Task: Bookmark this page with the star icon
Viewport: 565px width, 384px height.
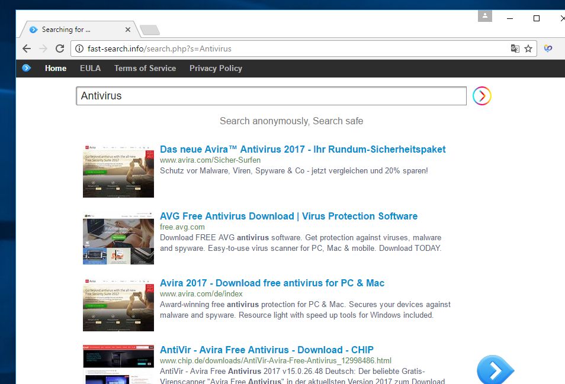Action: click(528, 49)
